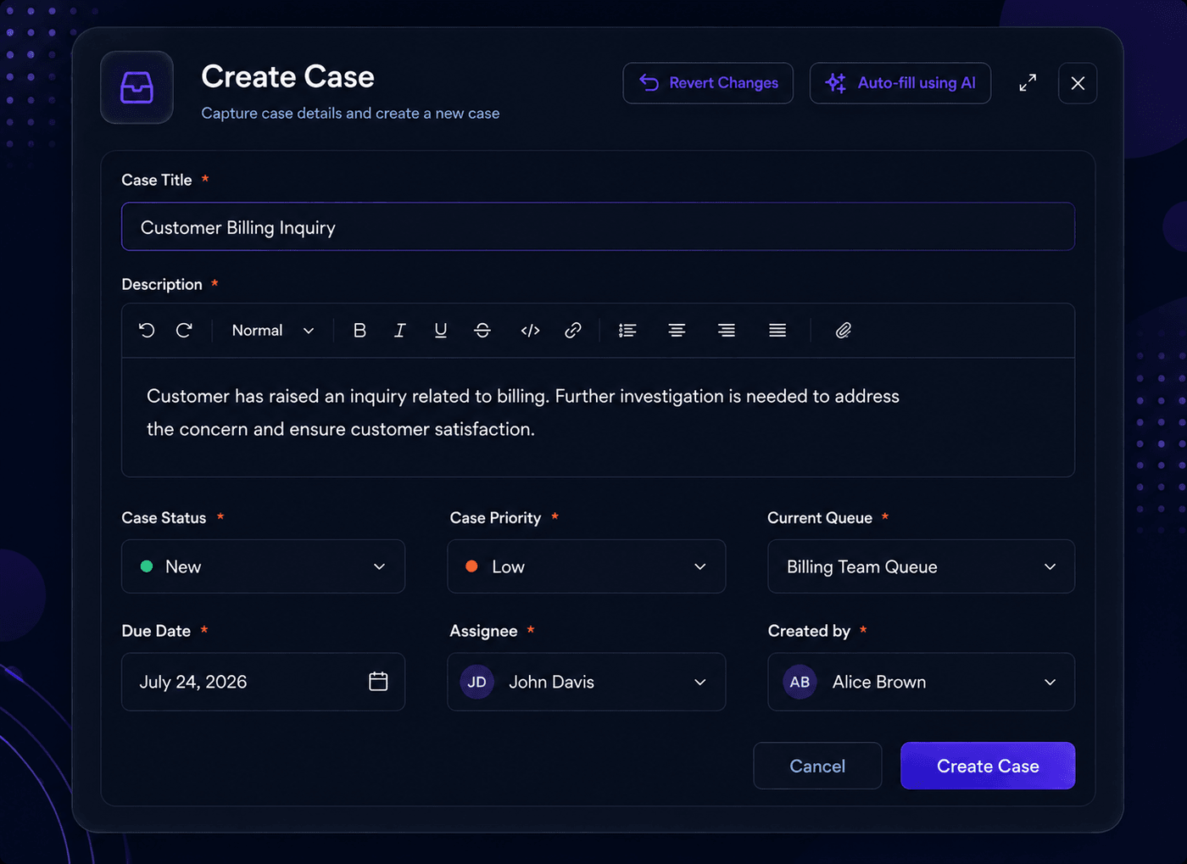Apply strikethrough formatting
Screen dimensions: 1187x864
point(482,331)
